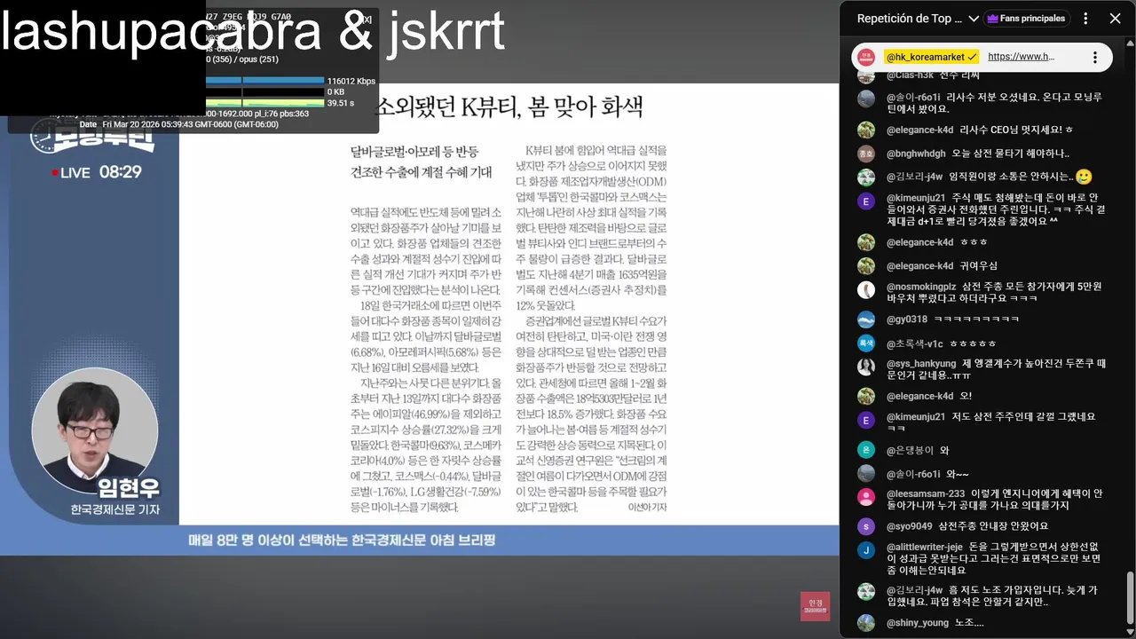Click the chat scrollbar up arrow
The image size is (1136, 639).
coord(1130,43)
